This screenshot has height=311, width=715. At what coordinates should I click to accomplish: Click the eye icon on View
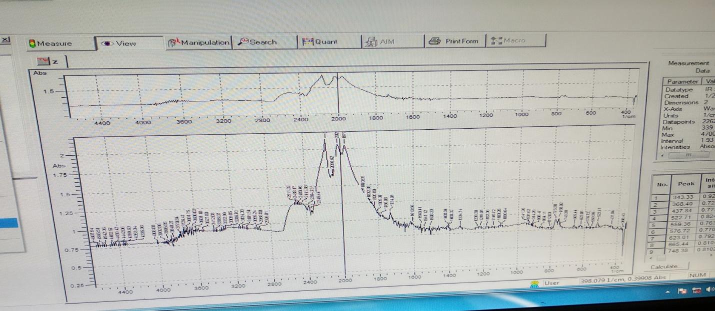[107, 43]
